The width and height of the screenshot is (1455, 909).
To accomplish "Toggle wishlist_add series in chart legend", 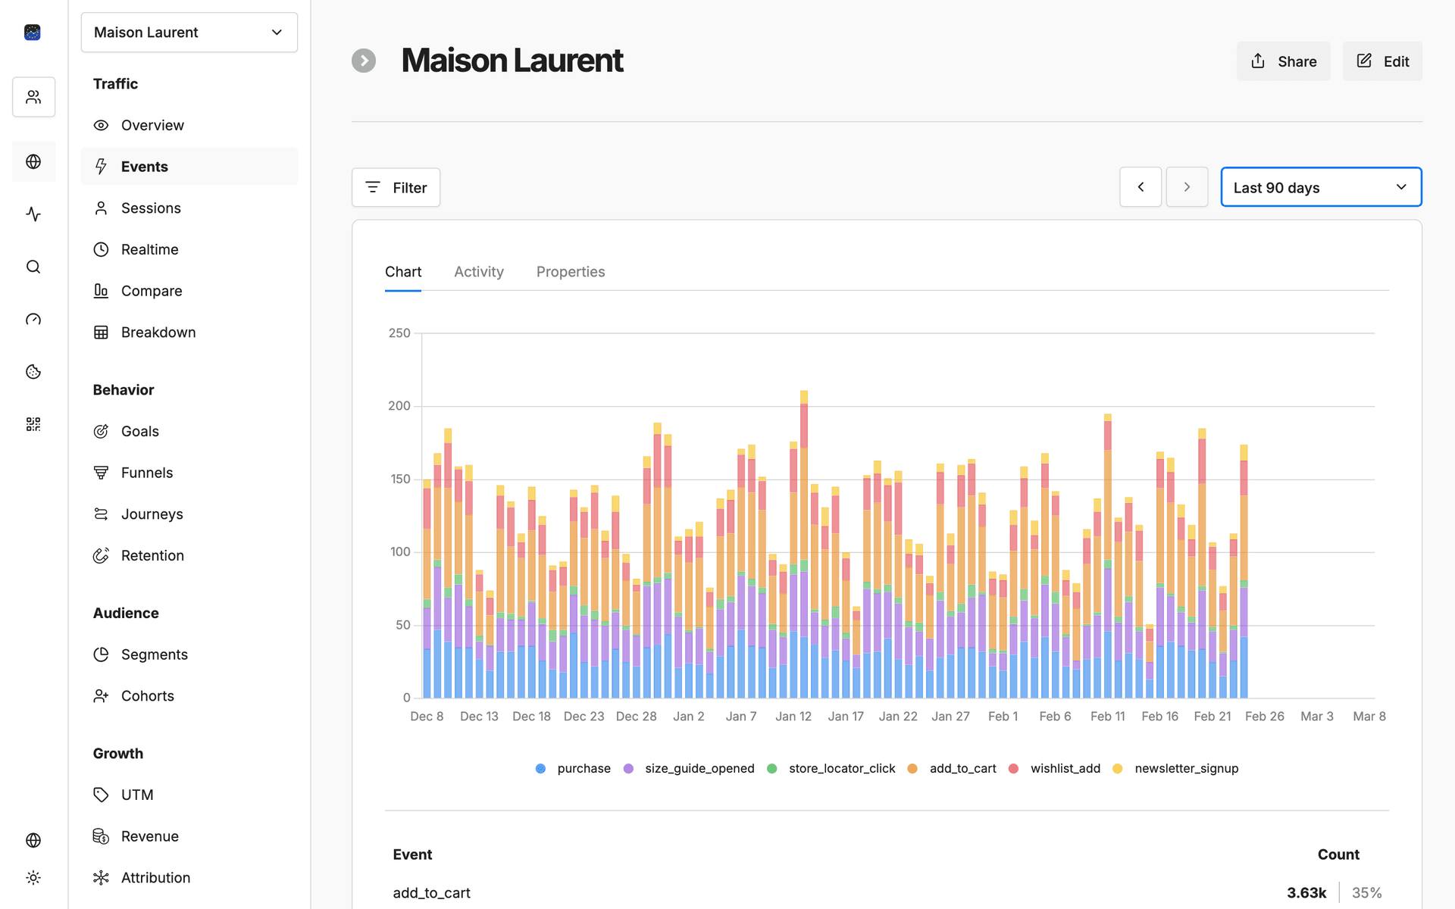I will coord(1054,768).
